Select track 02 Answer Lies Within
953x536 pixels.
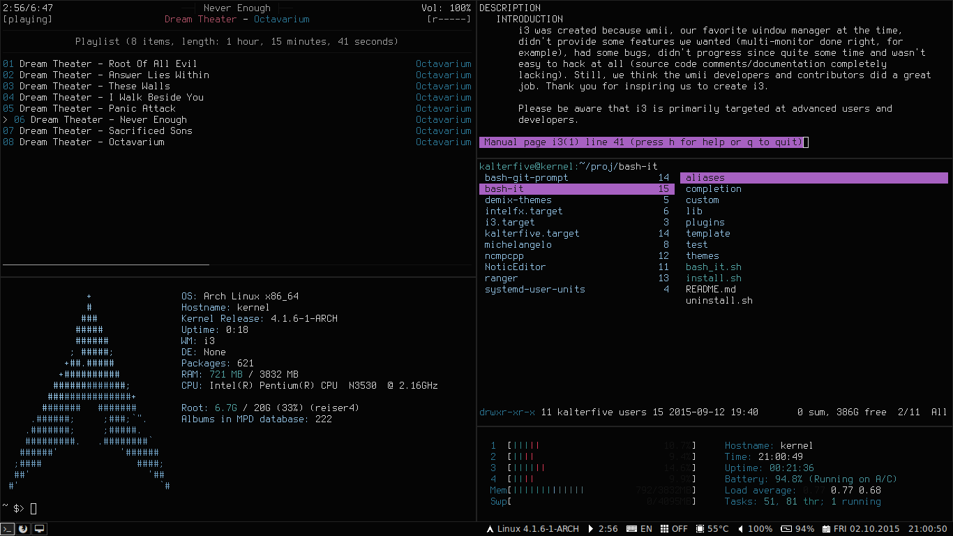point(237,75)
